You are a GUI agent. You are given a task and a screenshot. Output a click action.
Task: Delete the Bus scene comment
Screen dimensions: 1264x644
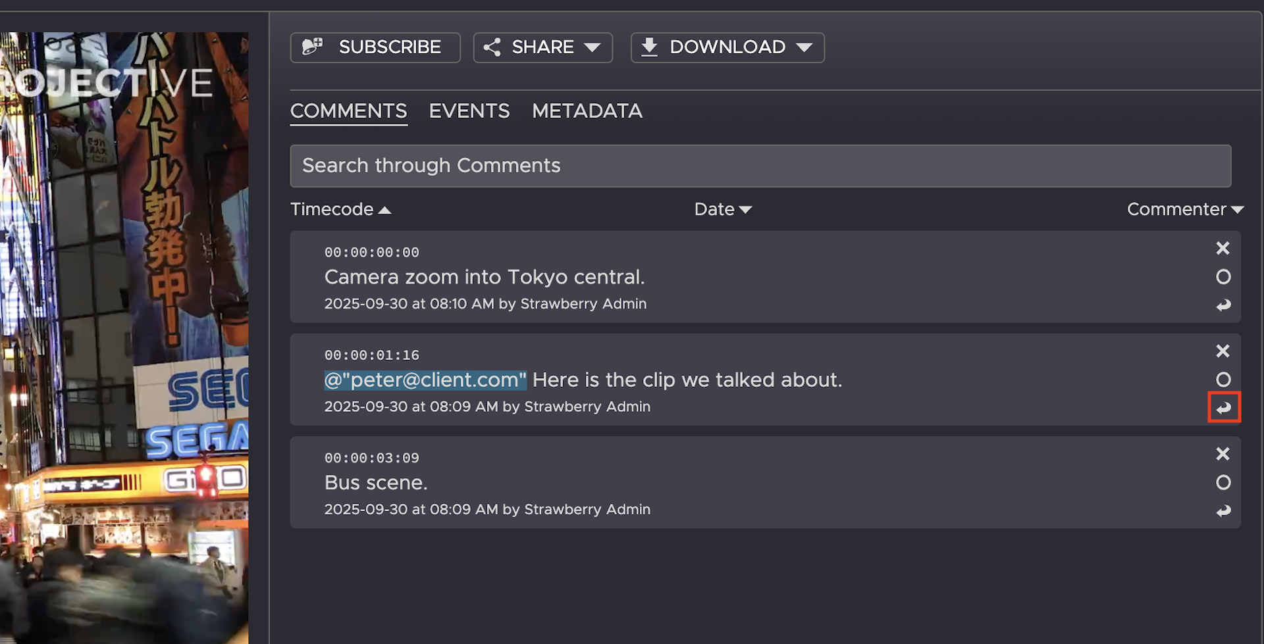(x=1223, y=454)
